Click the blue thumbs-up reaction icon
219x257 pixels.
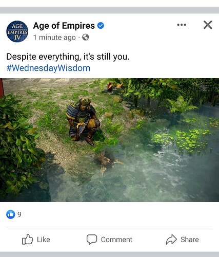click(11, 214)
